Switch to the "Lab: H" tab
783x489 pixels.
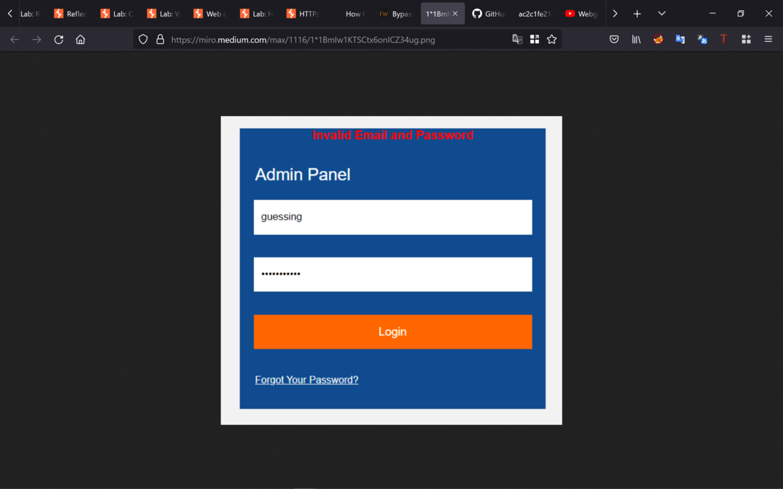tap(256, 14)
